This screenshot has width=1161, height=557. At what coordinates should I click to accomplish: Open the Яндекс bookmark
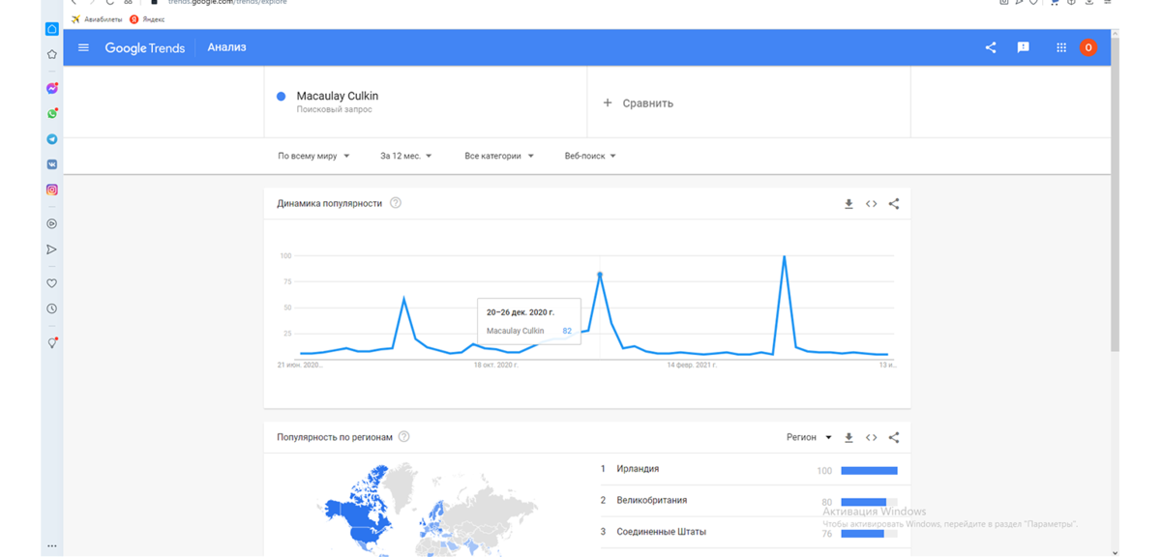pos(148,19)
